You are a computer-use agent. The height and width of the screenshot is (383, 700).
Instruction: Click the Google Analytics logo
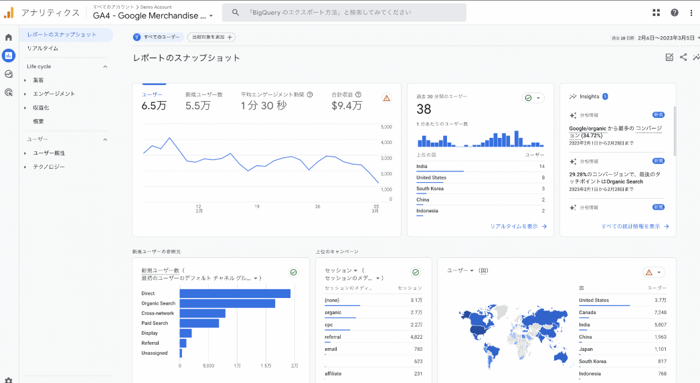(x=9, y=13)
